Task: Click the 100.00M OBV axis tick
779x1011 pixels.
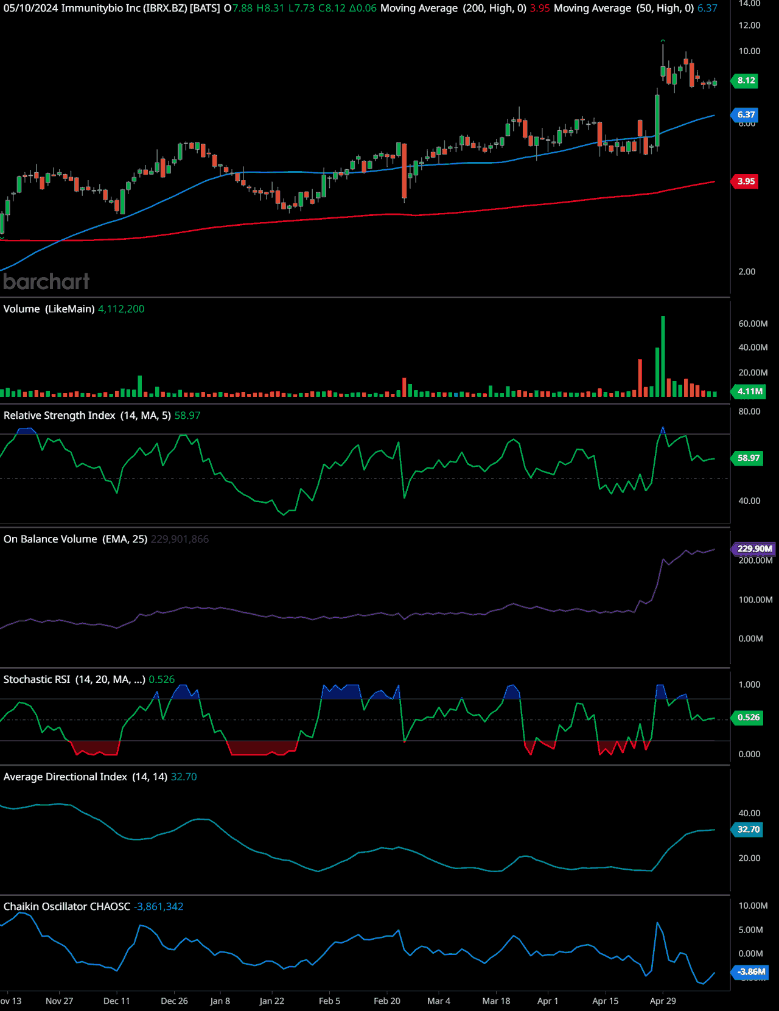Action: (755, 600)
